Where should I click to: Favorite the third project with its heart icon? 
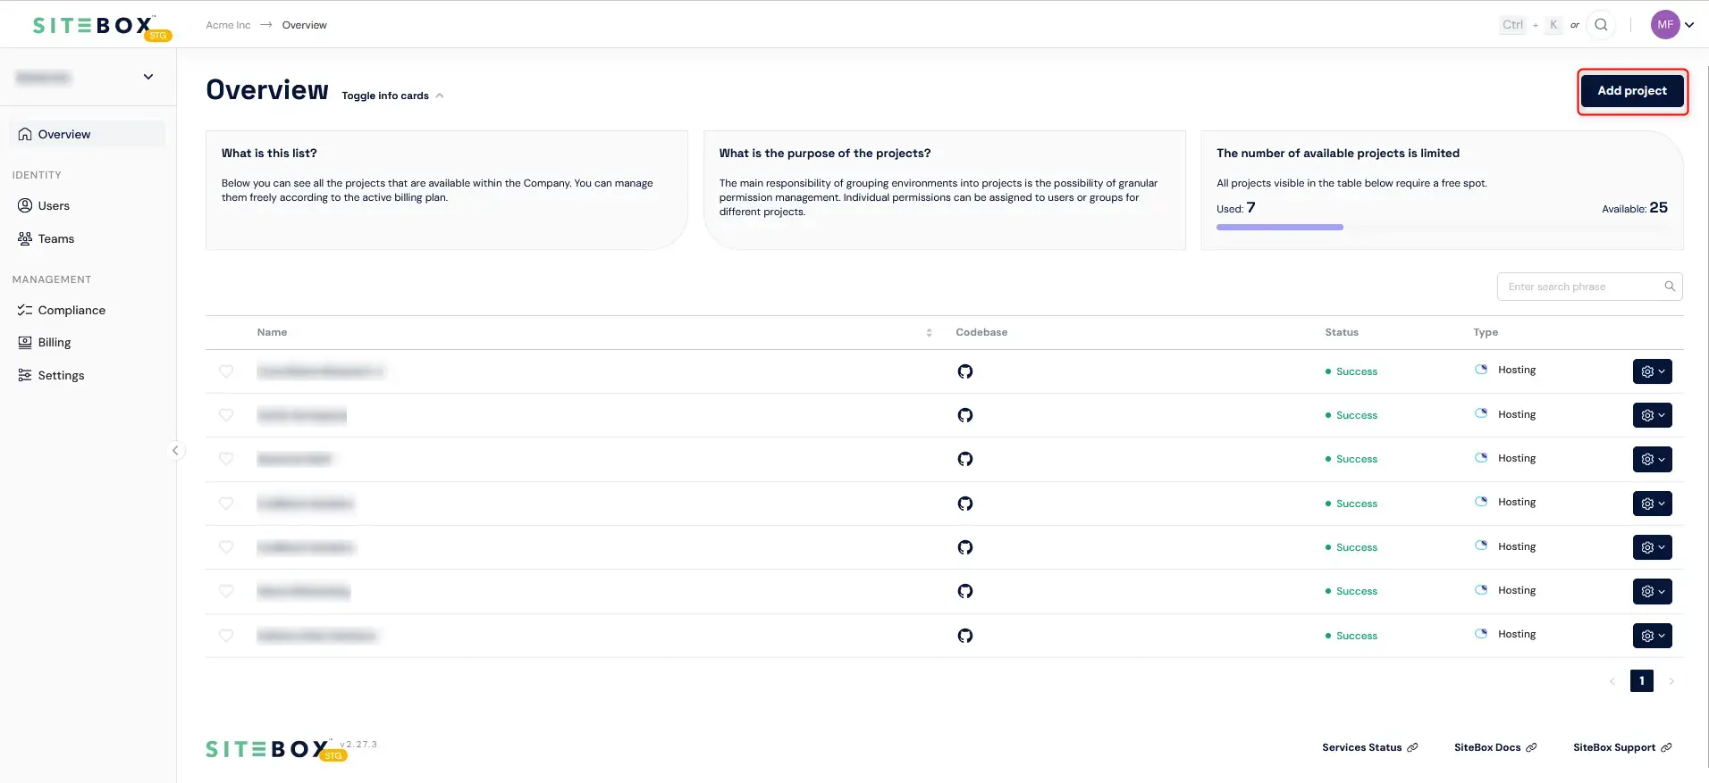click(x=226, y=459)
